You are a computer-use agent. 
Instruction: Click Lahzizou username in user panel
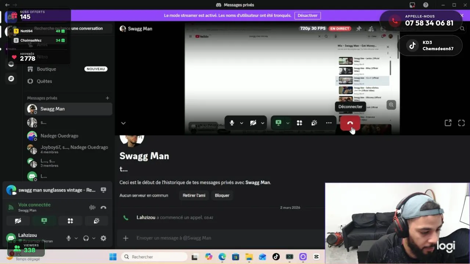click(x=28, y=235)
